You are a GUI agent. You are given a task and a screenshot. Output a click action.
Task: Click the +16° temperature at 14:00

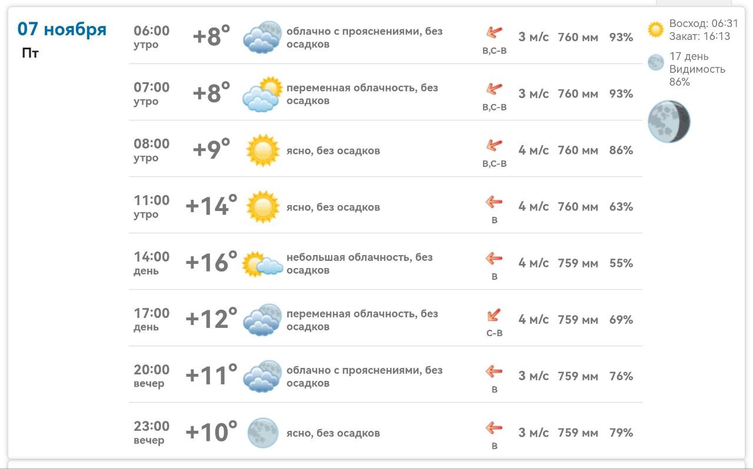click(x=211, y=262)
